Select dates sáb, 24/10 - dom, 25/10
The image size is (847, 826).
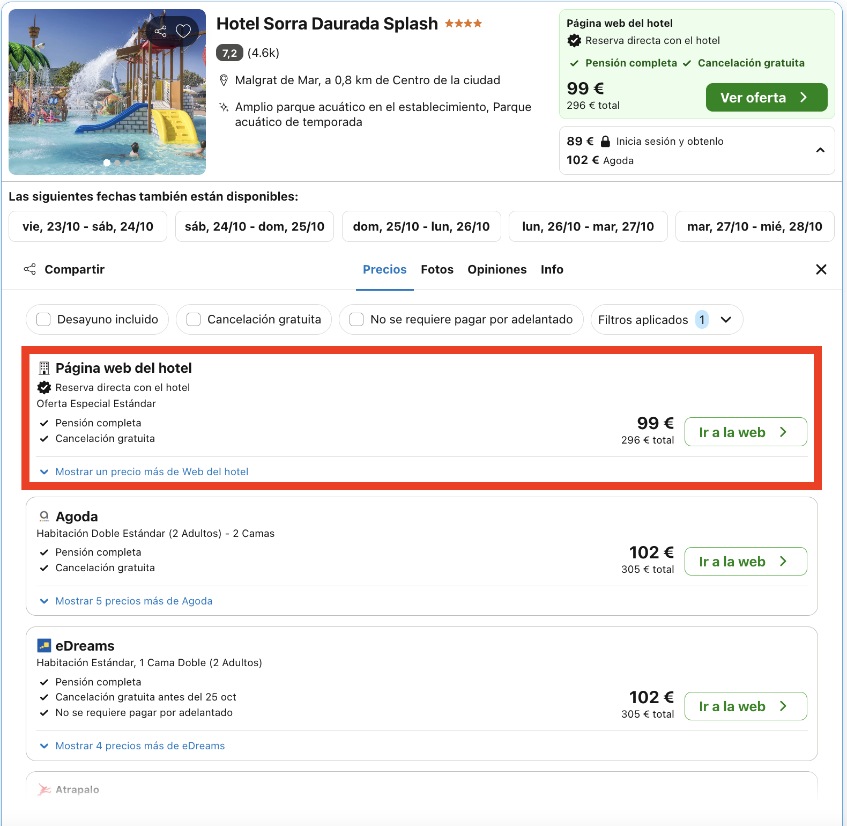pos(255,226)
